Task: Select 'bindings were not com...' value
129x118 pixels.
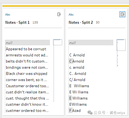Action: [x=27, y=67]
